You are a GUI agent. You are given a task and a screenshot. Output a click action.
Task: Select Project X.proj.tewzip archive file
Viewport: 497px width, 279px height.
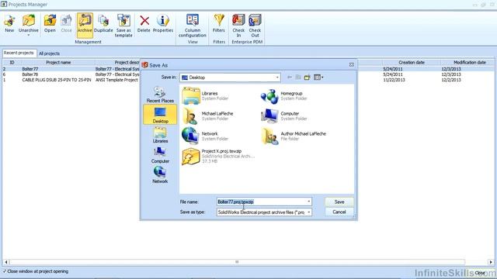[218, 157]
